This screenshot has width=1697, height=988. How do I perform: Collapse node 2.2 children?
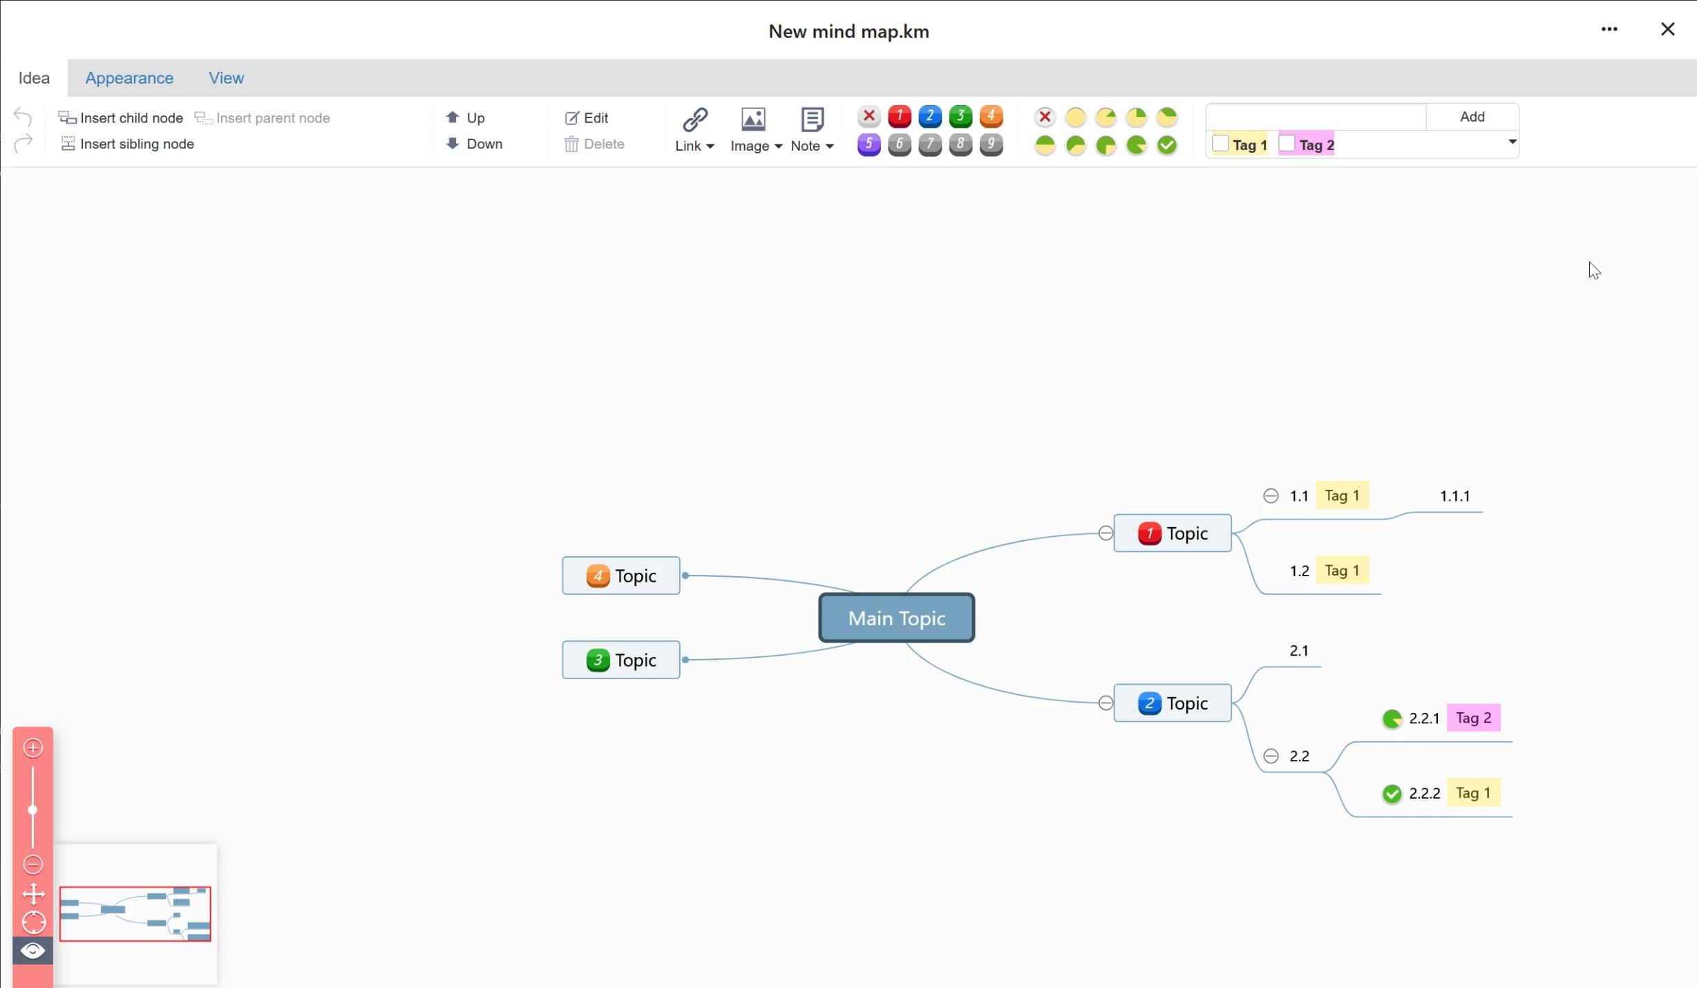coord(1271,756)
